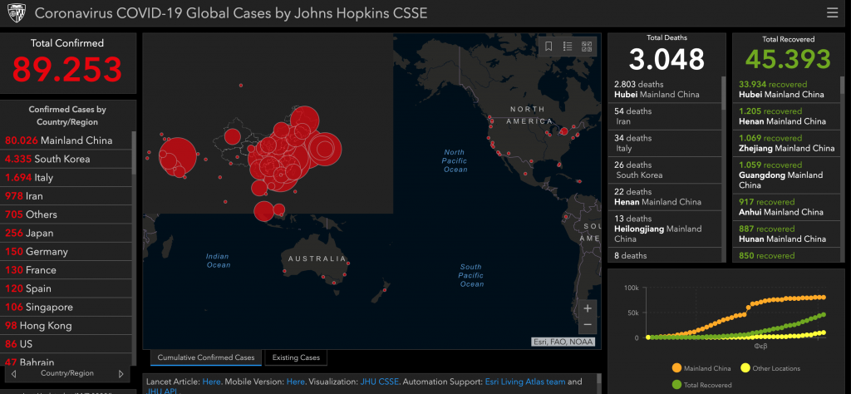The image size is (851, 394).
Task: Go to the next Country/Region list page
Action: pos(121,374)
